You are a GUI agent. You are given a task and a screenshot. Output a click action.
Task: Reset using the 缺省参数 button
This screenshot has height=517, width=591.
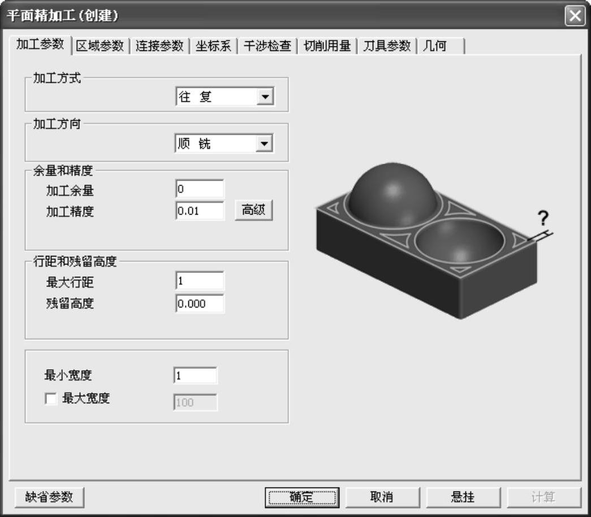coord(49,497)
